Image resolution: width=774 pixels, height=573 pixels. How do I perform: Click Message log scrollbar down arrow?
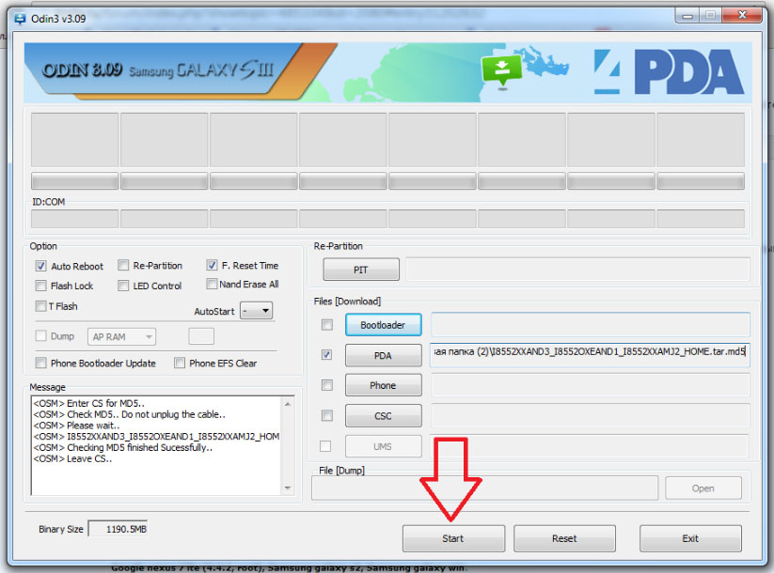pyautogui.click(x=287, y=488)
